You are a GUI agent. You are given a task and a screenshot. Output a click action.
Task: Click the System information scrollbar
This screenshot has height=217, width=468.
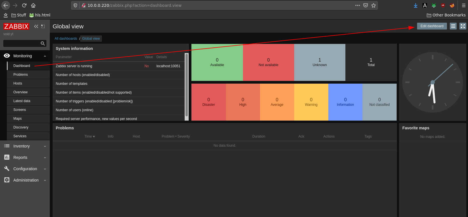point(187,85)
